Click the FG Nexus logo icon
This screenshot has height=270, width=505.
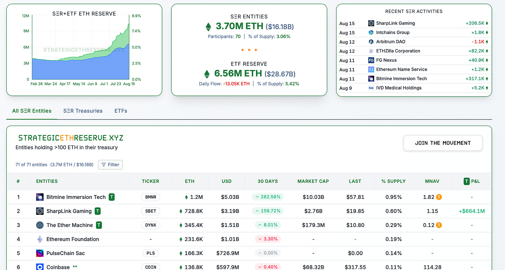click(371, 60)
